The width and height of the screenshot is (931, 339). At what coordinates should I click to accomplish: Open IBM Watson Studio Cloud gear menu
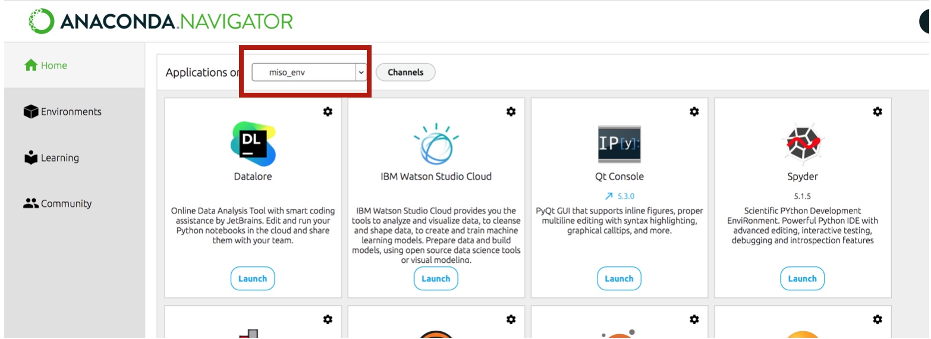pyautogui.click(x=511, y=111)
